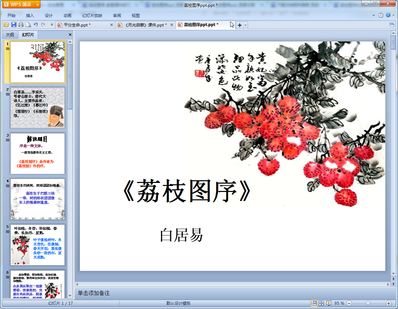The height and width of the screenshot is (309, 398).
Task: Select slide 4 thumbnail 荔枝生巴峡间
Action: [x=37, y=199]
